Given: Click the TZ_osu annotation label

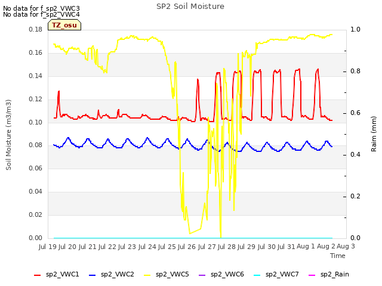Looking at the screenshot, I should pos(64,25).
